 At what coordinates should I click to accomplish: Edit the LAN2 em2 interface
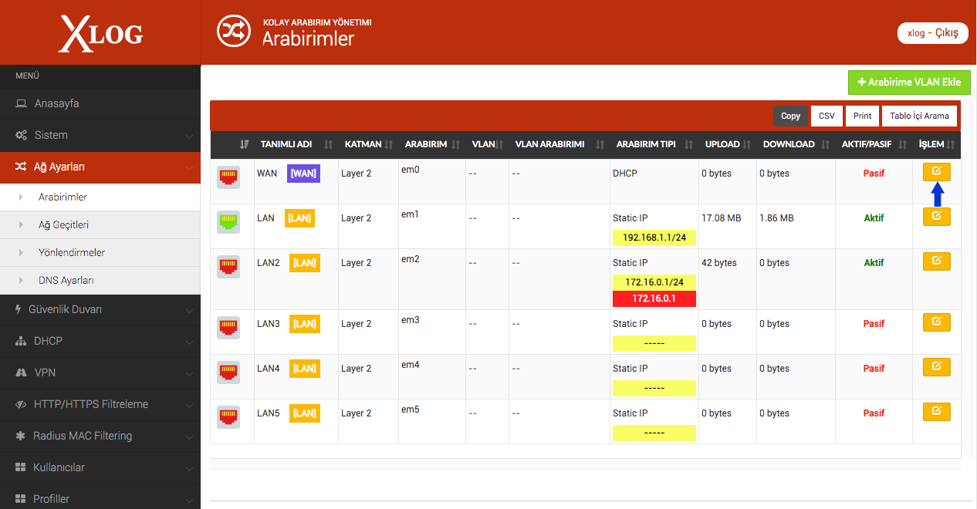pos(937,261)
